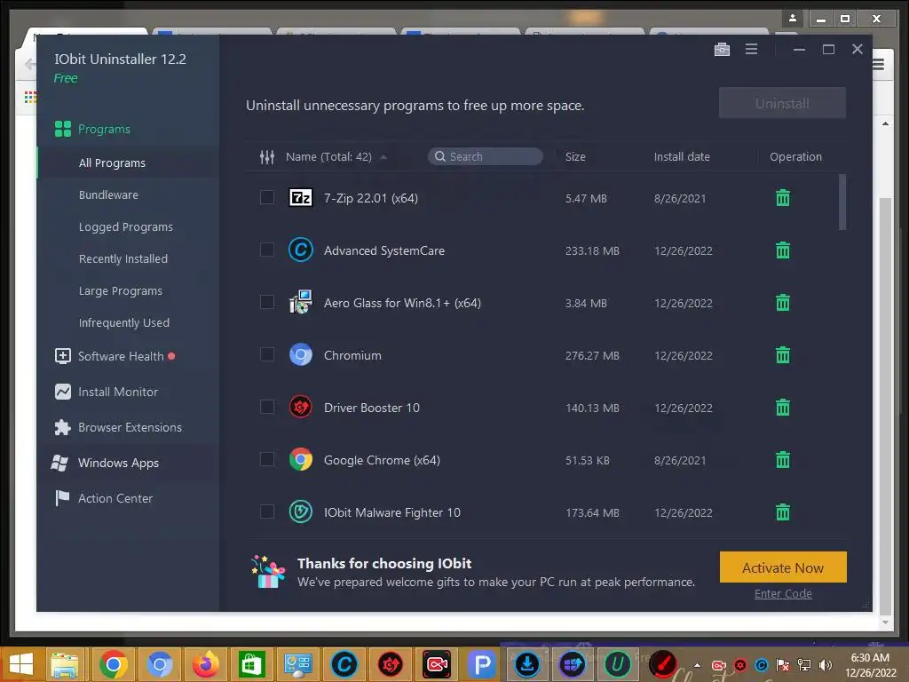
Task: Open Chromium from the taskbar
Action: [x=160, y=664]
